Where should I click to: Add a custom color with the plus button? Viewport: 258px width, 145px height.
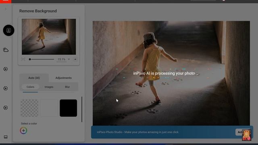[23, 130]
